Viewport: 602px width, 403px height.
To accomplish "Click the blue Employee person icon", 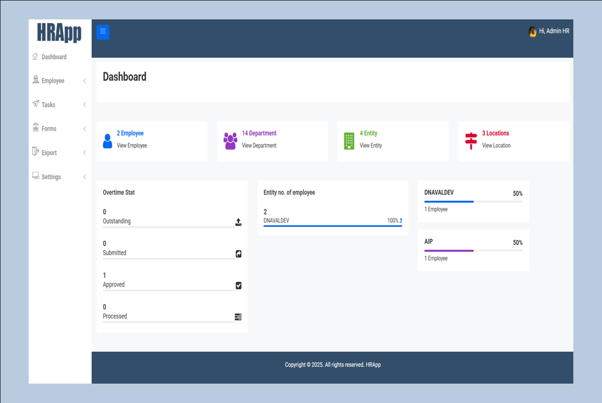I will click(x=107, y=141).
